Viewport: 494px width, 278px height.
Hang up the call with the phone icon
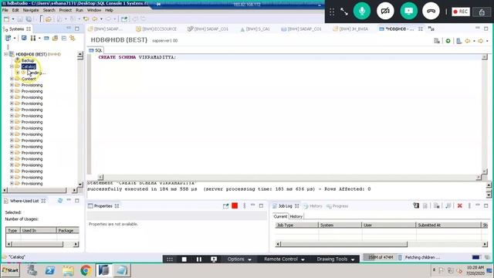[431, 11]
